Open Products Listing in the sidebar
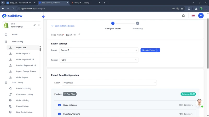The width and height of the screenshot is (209, 117). pyautogui.click(x=24, y=88)
